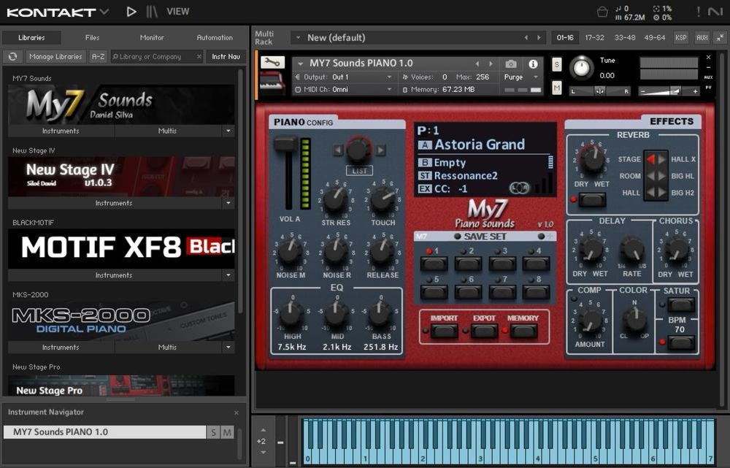
Task: Open instrument edit mode with wrench icon
Action: coord(272,62)
